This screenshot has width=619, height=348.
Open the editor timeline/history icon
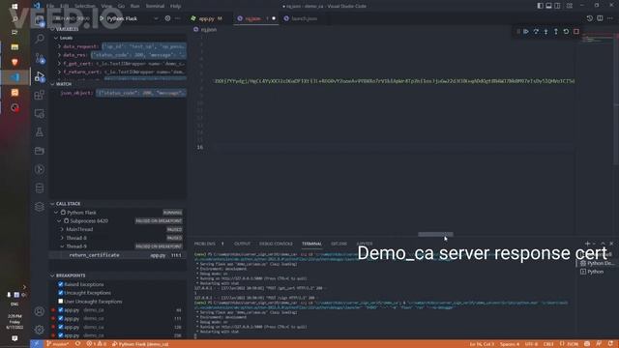pyautogui.click(x=590, y=18)
